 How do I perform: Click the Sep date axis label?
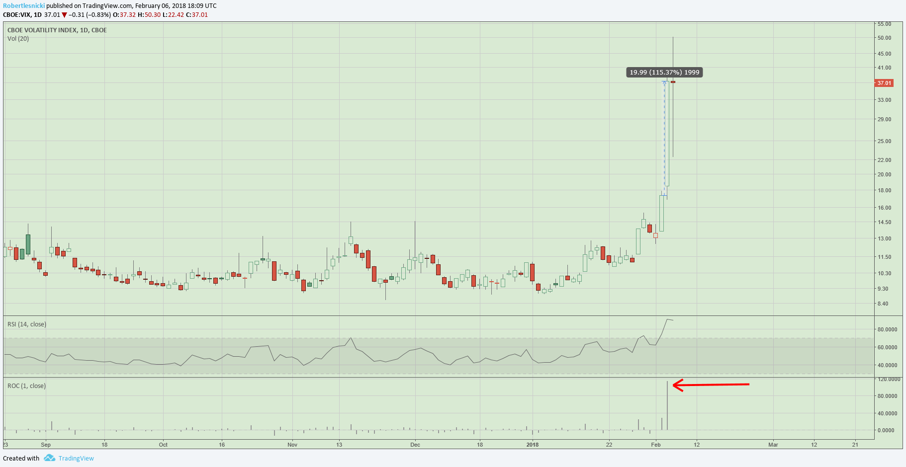(46, 445)
